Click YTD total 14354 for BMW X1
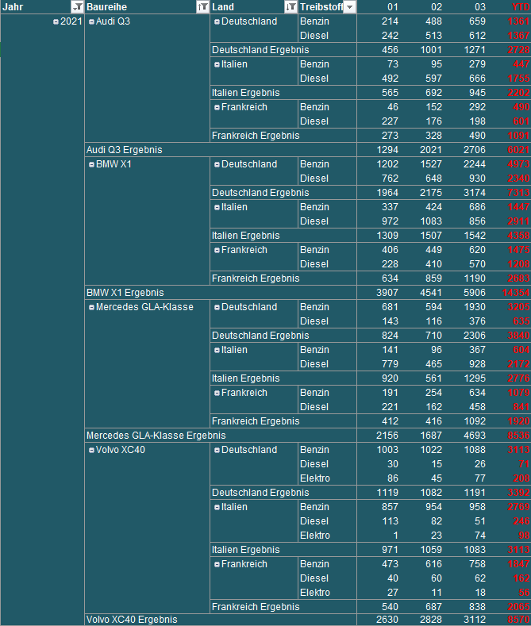This screenshot has width=531, height=626. 516,293
